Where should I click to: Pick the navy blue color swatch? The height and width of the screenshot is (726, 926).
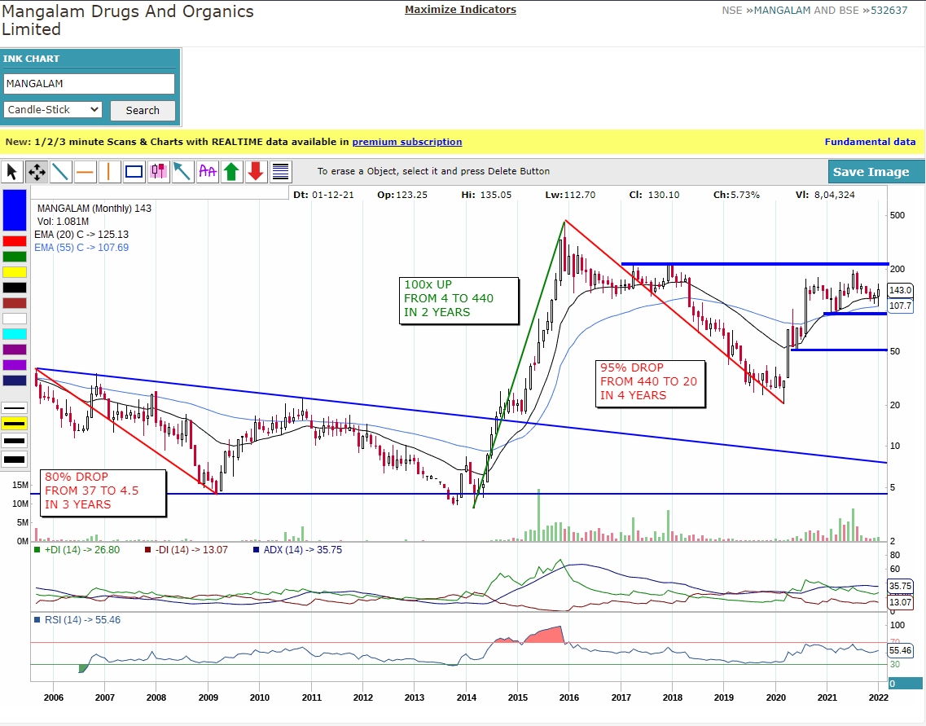pyautogui.click(x=15, y=381)
